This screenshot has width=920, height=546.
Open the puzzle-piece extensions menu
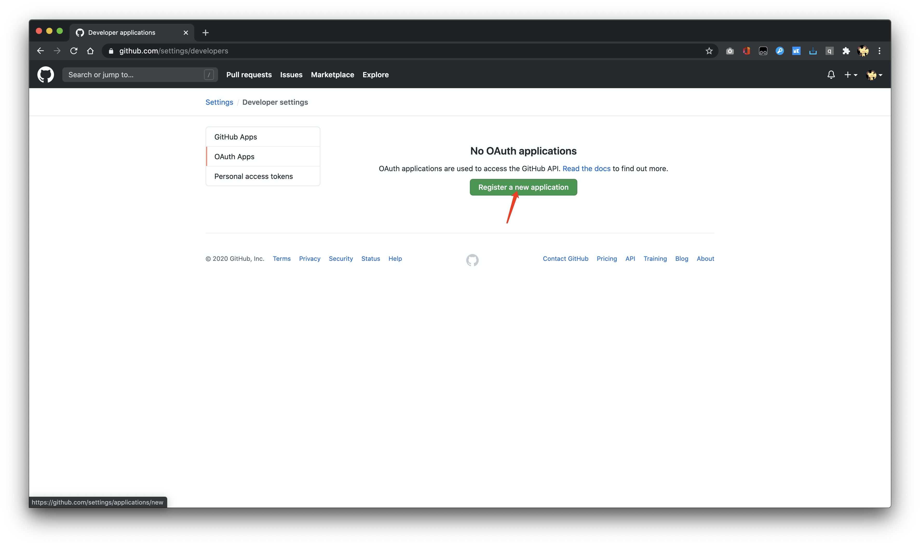846,51
